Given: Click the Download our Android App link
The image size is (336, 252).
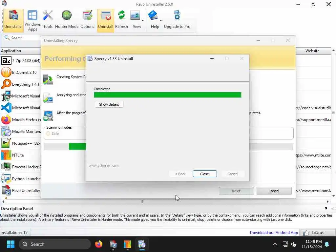Looking at the screenshot, I should [x=274, y=233].
